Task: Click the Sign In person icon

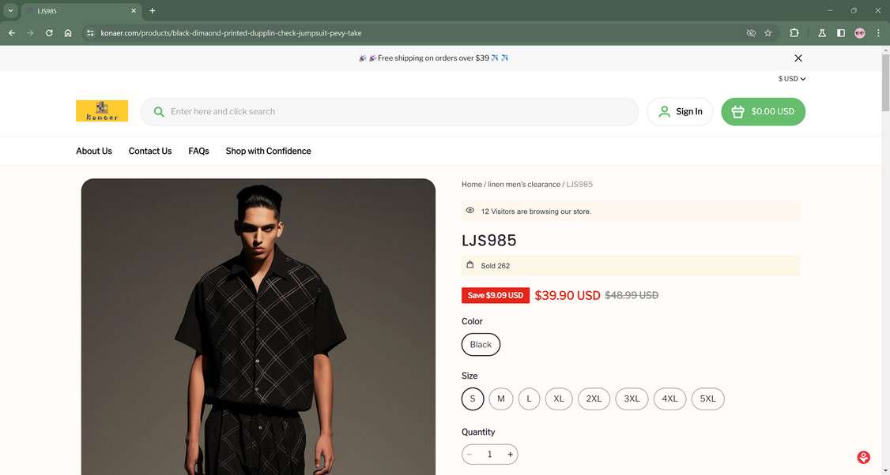Action: click(665, 111)
